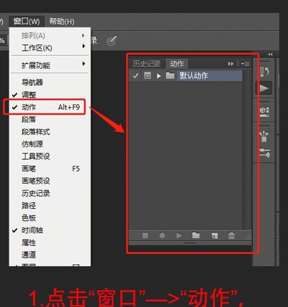Image resolution: width=288 pixels, height=307 pixels.
Task: Choose 历史记录 in the Window menu
Action: 50,194
